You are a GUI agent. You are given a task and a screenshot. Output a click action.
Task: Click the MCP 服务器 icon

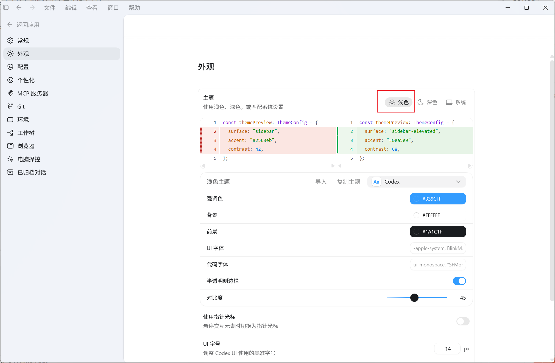10,93
